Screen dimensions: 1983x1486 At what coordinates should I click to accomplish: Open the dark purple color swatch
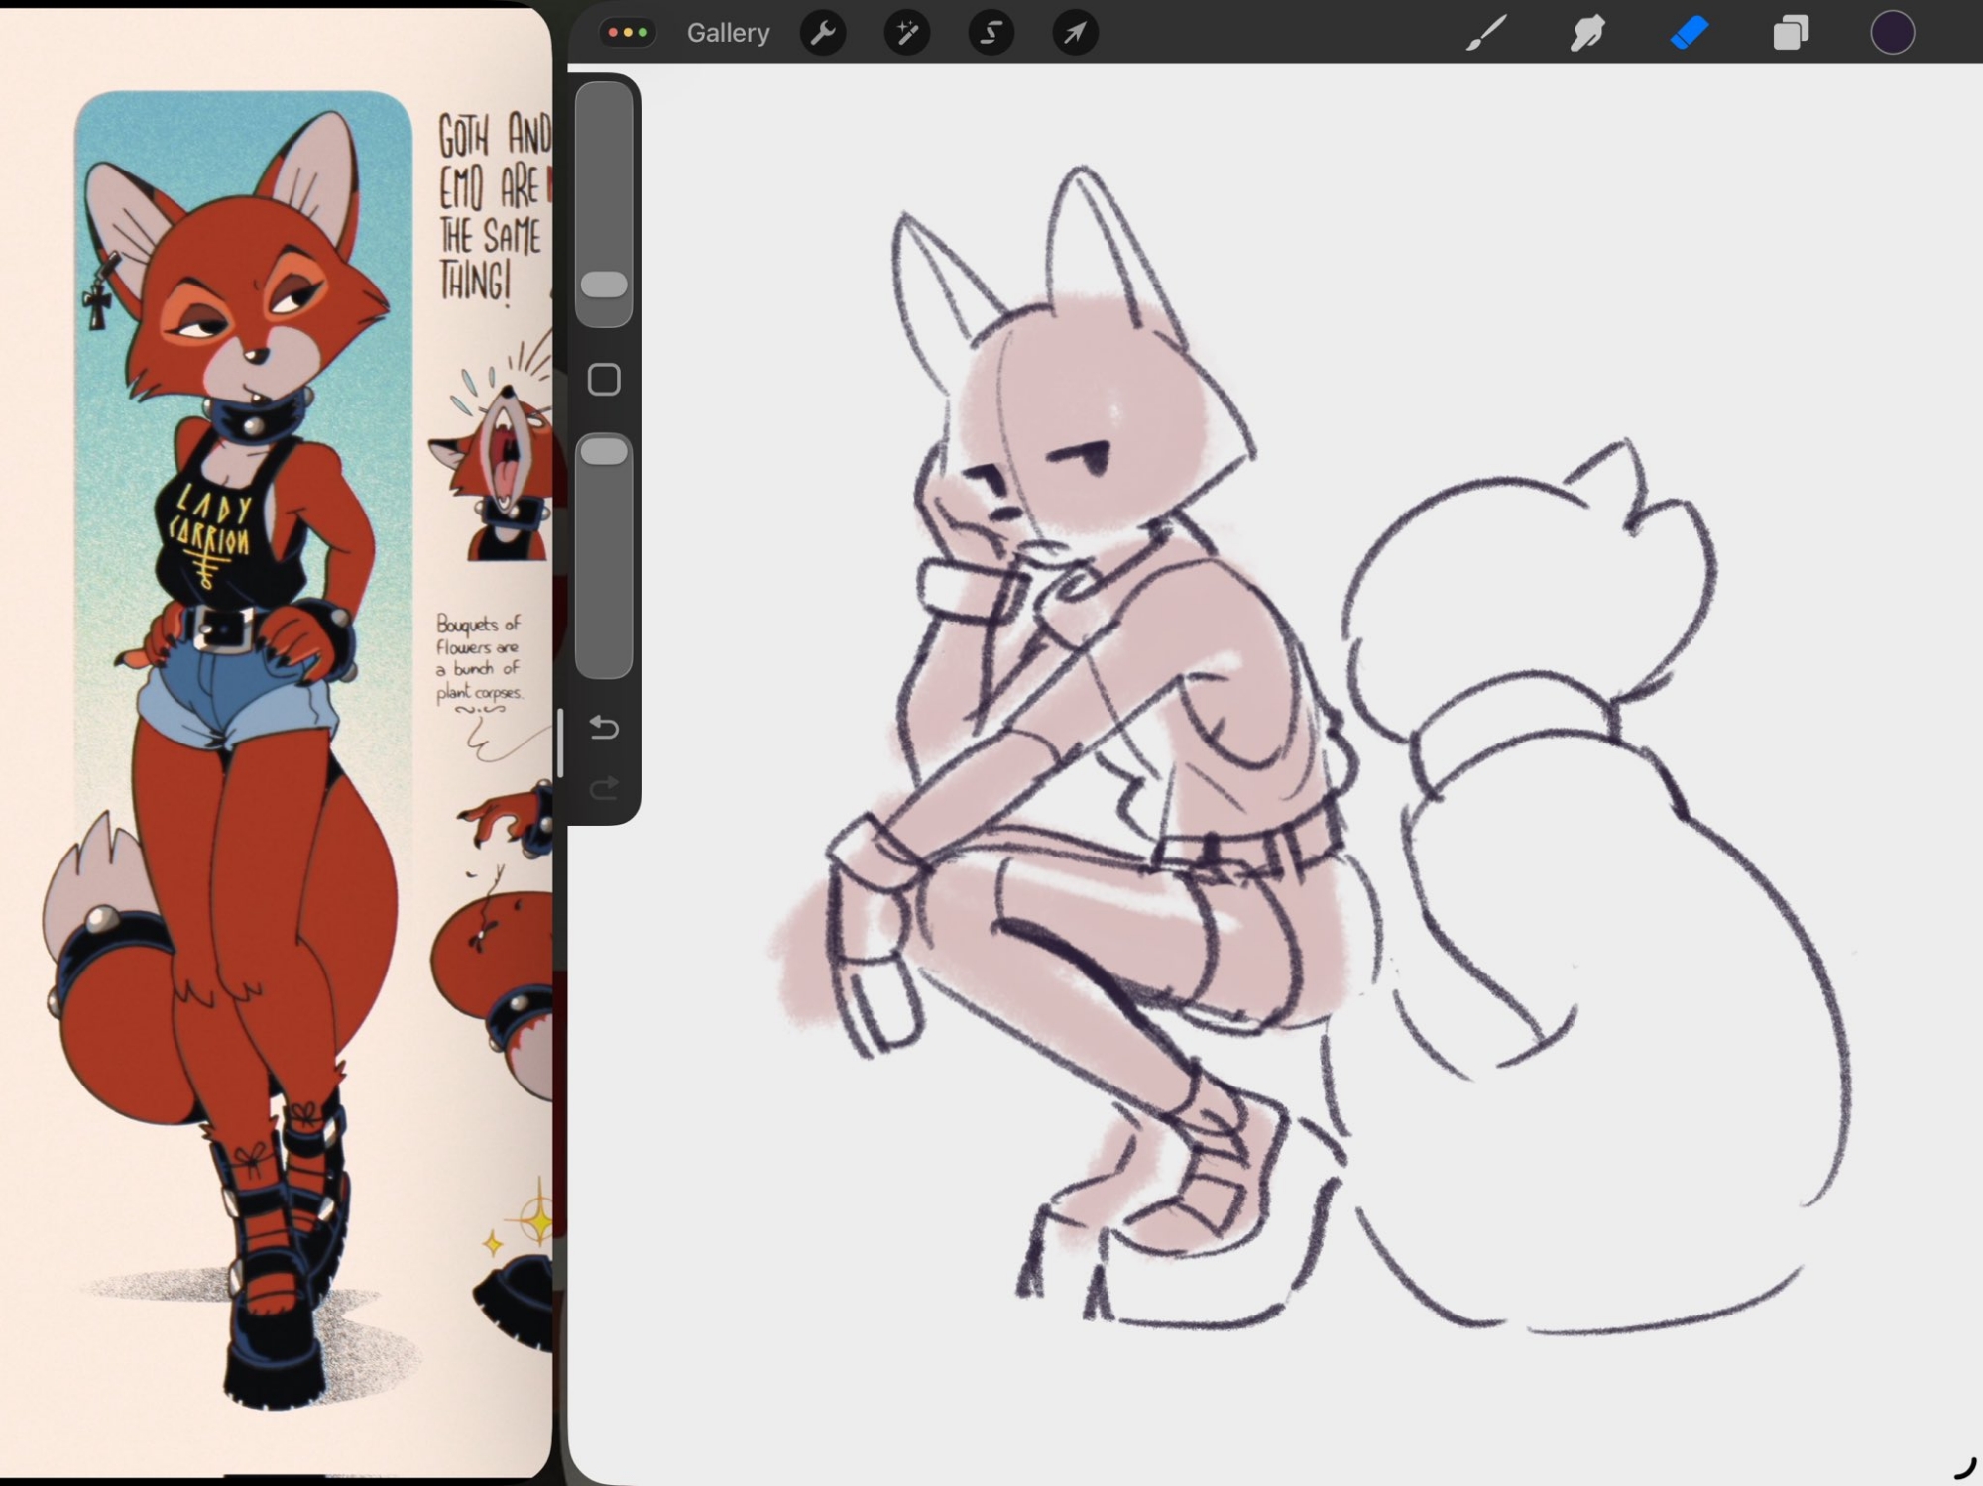[1892, 33]
